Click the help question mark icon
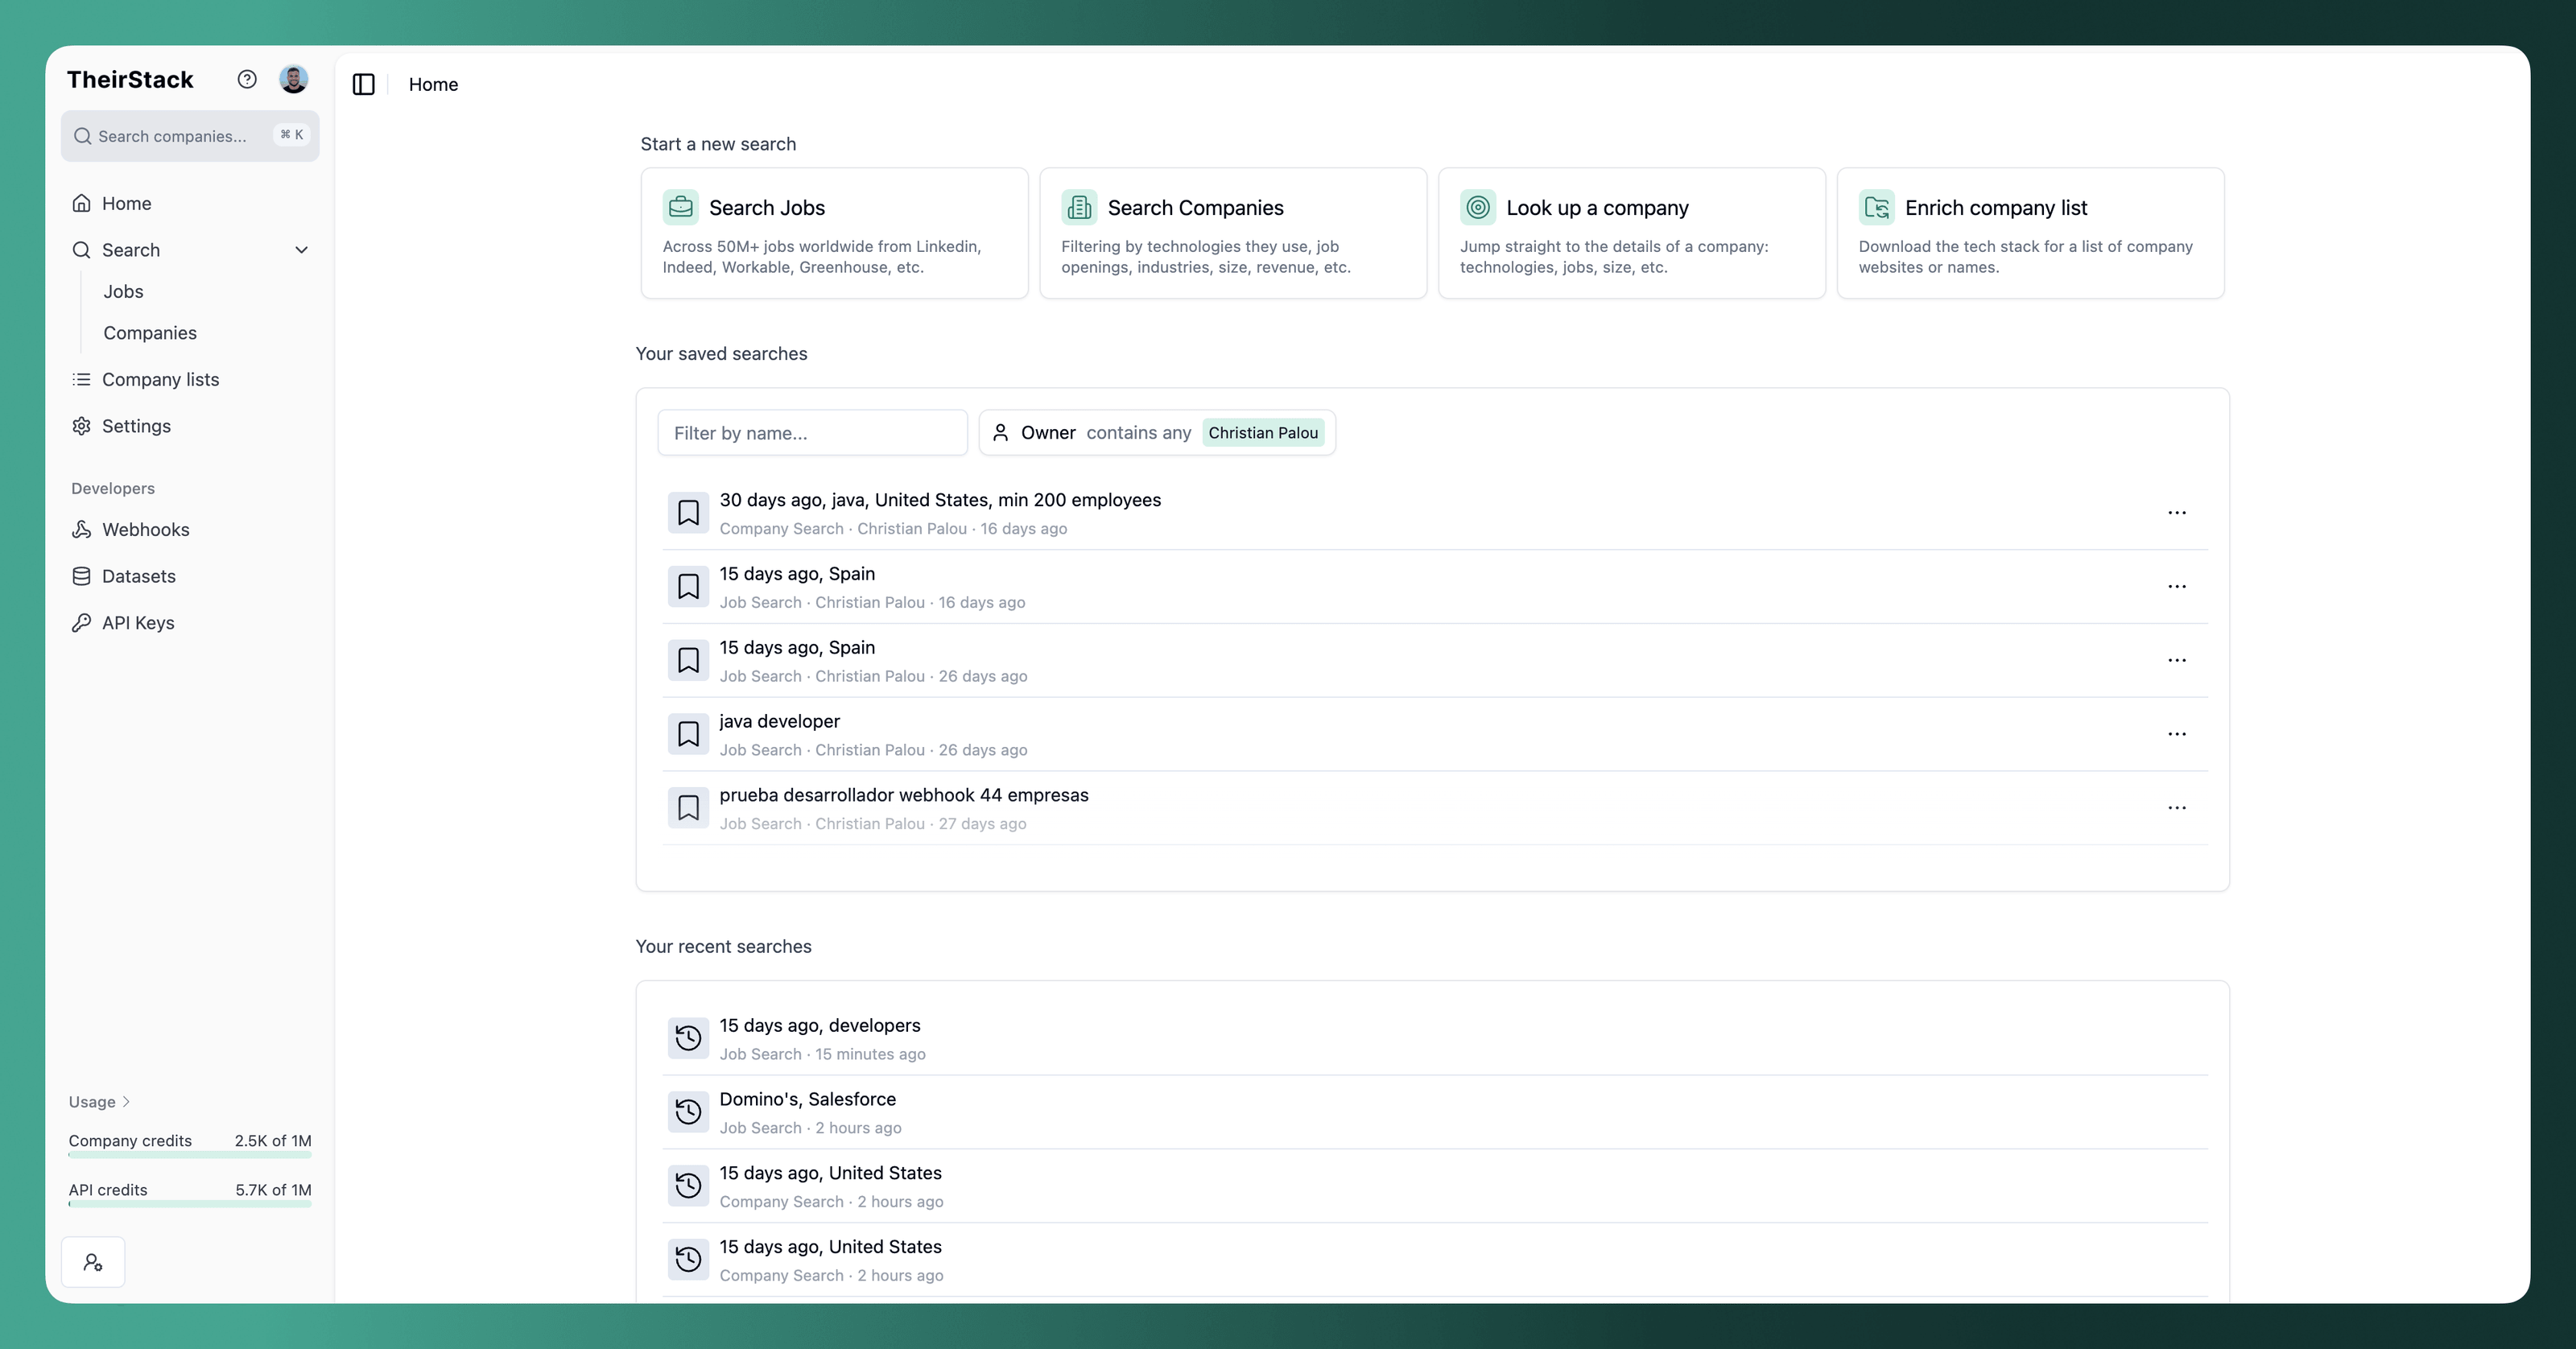Screen dimensions: 2576x1349 point(247,79)
